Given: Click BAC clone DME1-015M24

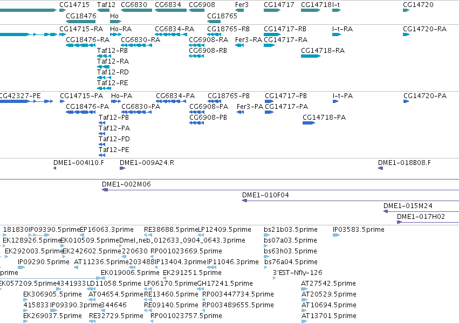Looking at the screenshot, I should pyautogui.click(x=408, y=206).
